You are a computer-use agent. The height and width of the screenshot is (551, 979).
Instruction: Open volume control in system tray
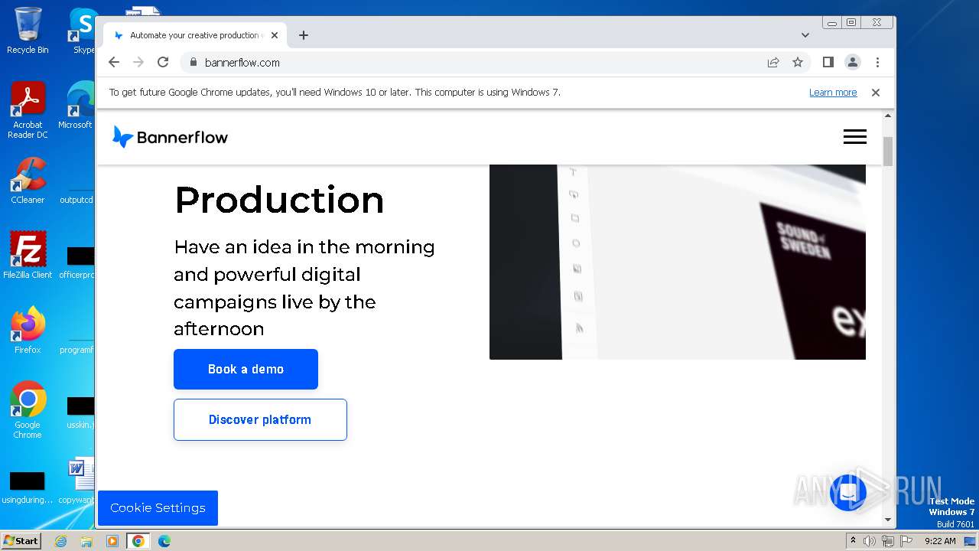pos(869,541)
